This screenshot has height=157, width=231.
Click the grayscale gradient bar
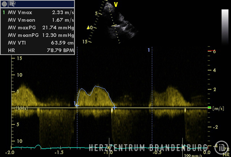tap(225, 27)
